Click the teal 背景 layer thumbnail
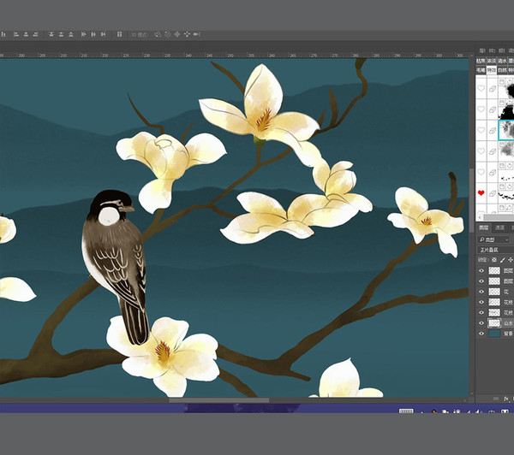 (494, 334)
